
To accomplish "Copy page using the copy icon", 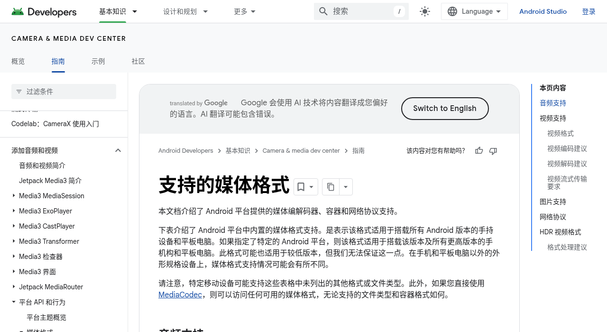I will click(x=331, y=187).
